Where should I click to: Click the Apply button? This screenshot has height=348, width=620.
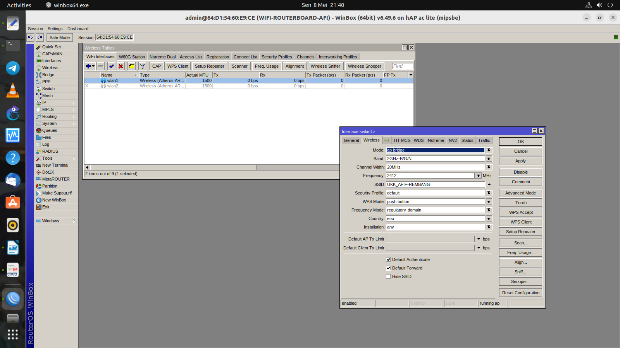(520, 161)
